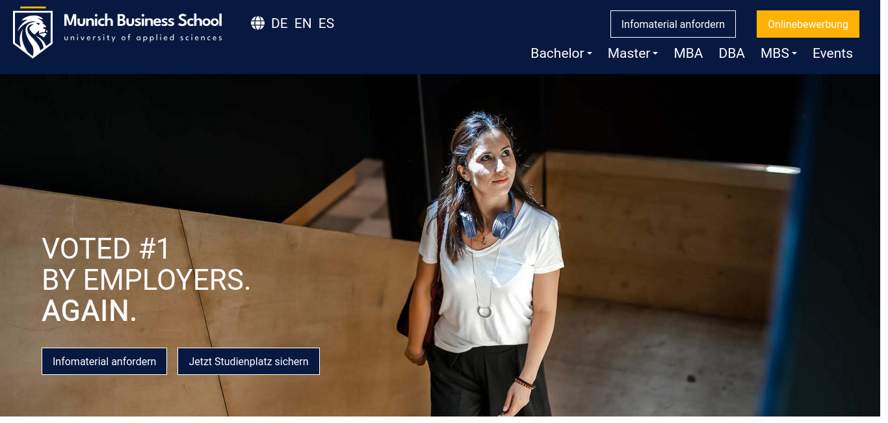Navigate to Events in the navbar
Screen dimensions: 888x423
pyautogui.click(x=833, y=53)
